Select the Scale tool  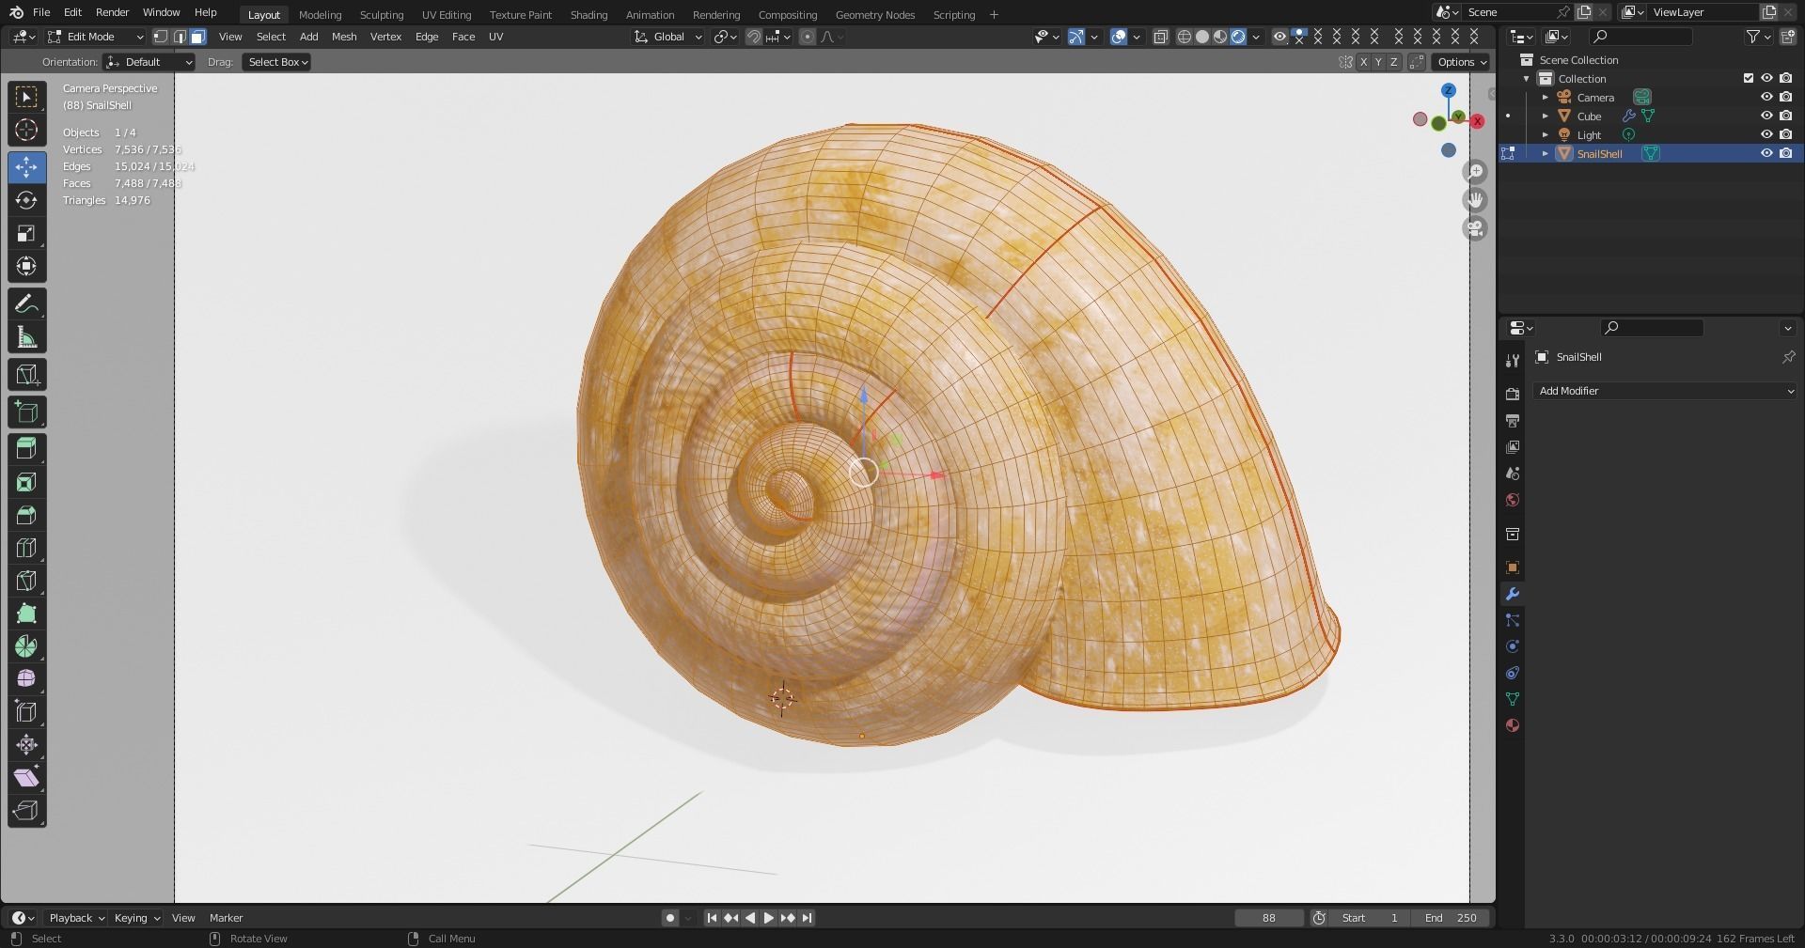[26, 233]
